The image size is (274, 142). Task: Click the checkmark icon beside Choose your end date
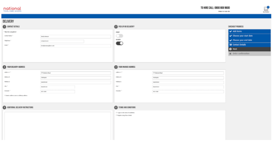[231, 40]
